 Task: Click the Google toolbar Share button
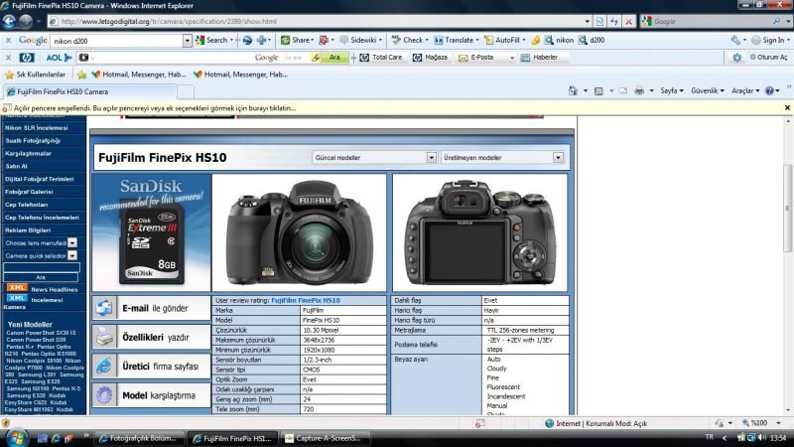click(x=297, y=40)
